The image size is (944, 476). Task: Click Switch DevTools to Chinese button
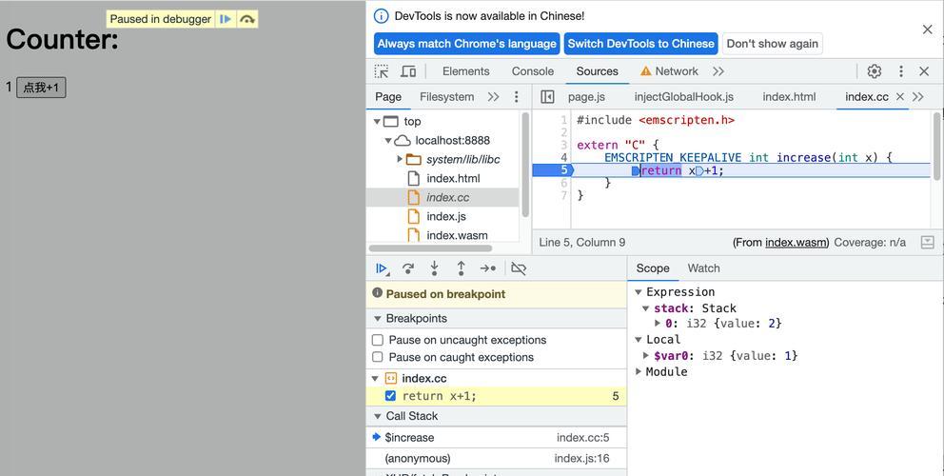point(641,44)
